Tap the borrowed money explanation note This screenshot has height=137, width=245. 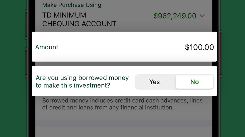coord(122,104)
